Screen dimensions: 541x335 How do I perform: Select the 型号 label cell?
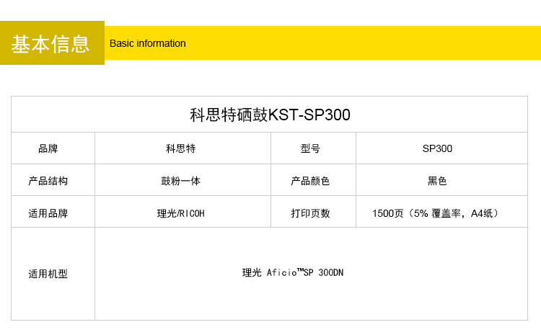click(x=310, y=148)
